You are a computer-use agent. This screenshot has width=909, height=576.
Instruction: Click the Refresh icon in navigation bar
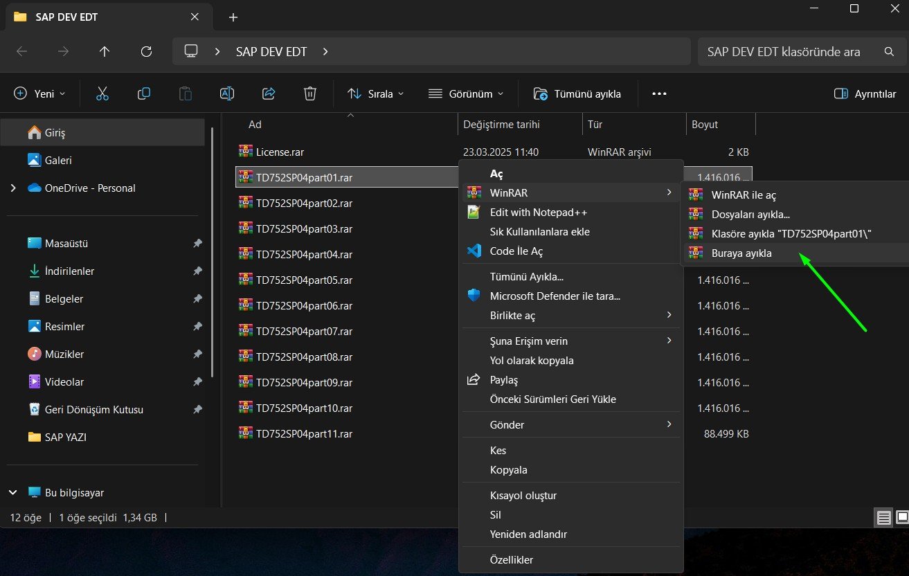tap(146, 51)
